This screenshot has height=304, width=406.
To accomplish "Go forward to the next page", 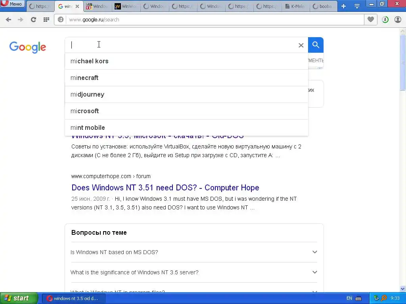I will click(x=21, y=20).
